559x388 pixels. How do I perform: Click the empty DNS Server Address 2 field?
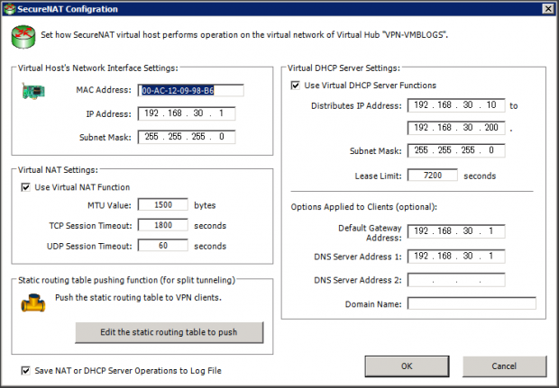coord(456,280)
